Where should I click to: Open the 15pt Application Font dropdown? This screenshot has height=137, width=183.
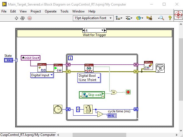[x=93, y=18]
